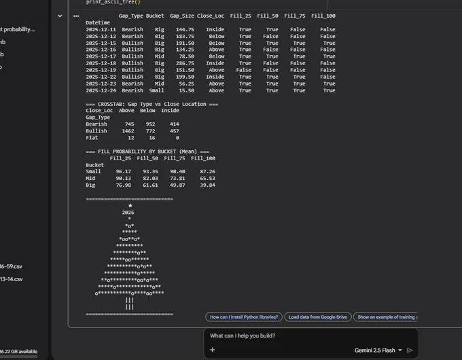Select the file ending in 16-59.csv
Viewport: 462px width, 360px height.
tap(11, 266)
